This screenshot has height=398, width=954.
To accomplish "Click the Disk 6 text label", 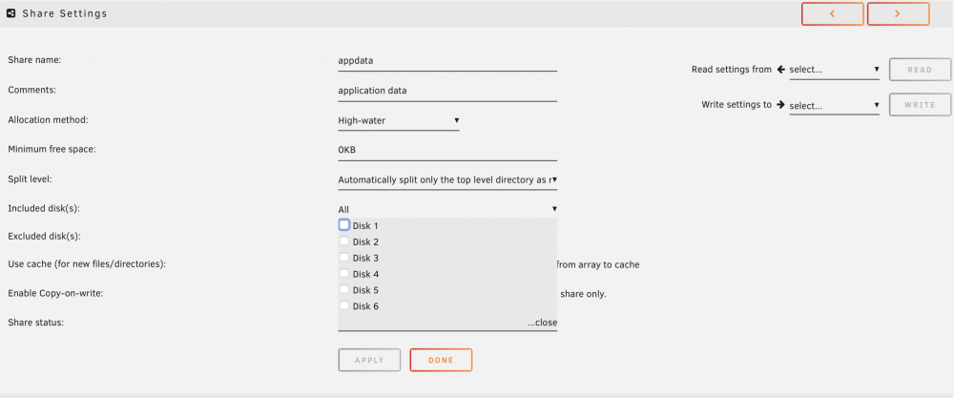I will pyautogui.click(x=365, y=306).
